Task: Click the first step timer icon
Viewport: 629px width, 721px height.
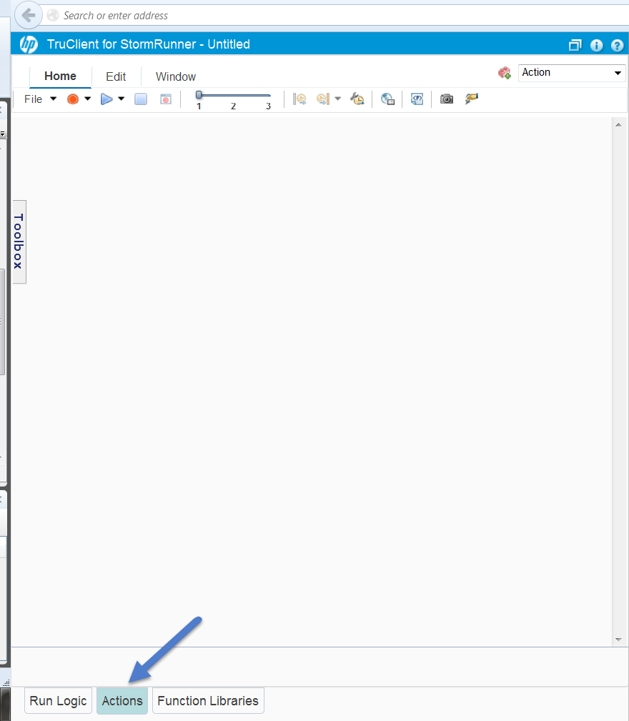Action: [299, 99]
